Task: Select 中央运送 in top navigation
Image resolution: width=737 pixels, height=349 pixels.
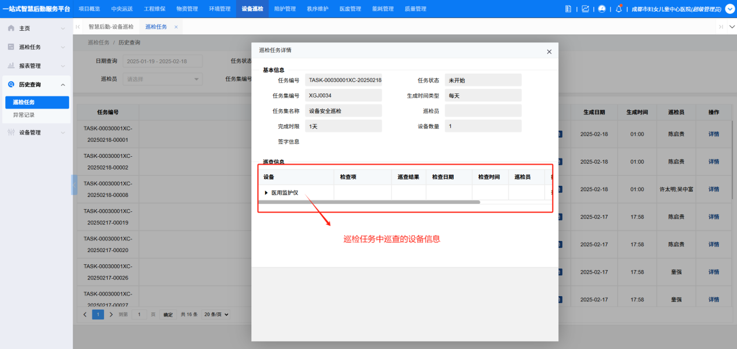Action: (122, 9)
